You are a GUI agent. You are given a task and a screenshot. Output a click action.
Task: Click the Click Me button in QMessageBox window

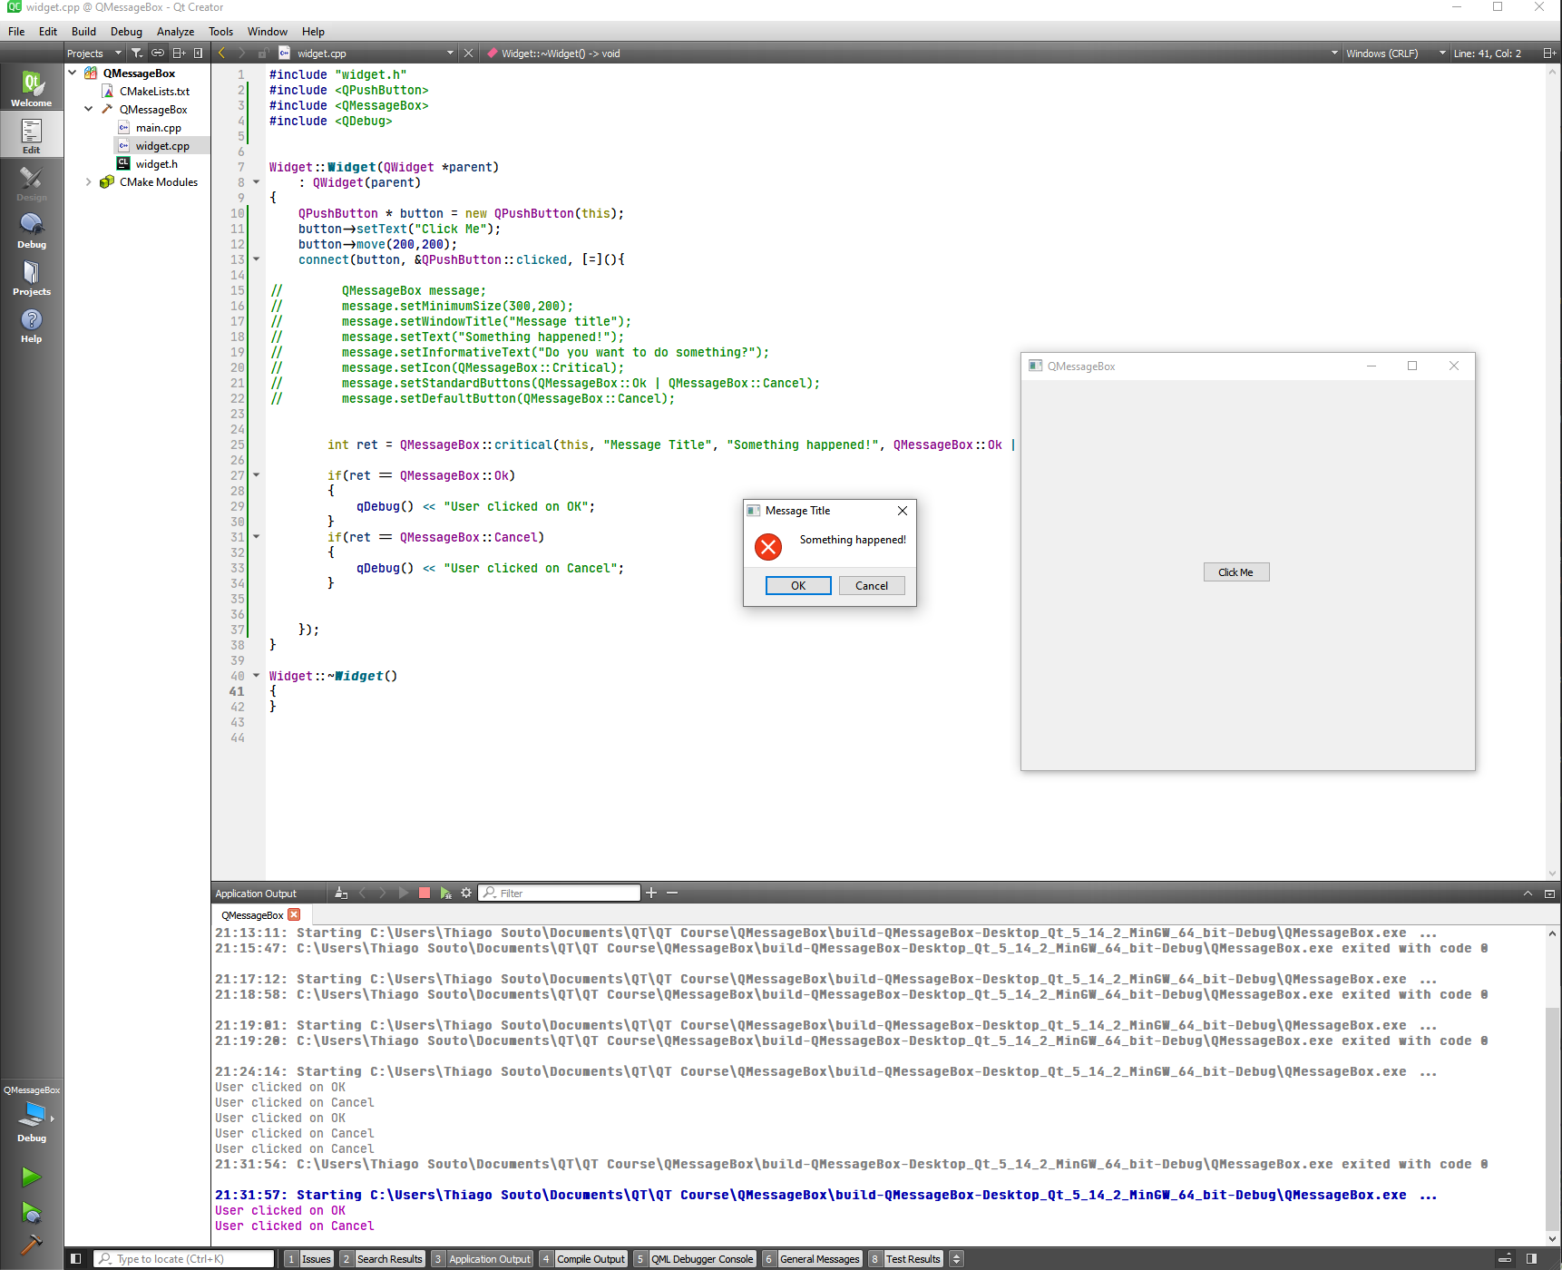[x=1236, y=572]
